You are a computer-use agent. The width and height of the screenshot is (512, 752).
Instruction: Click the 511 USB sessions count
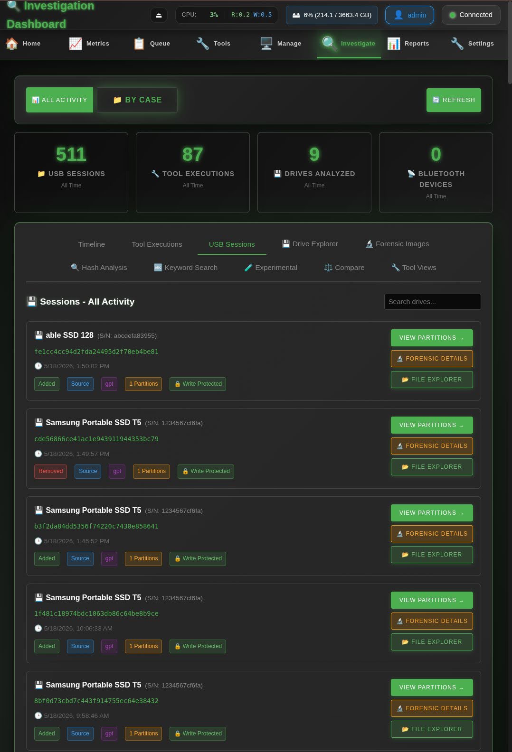[x=71, y=155]
